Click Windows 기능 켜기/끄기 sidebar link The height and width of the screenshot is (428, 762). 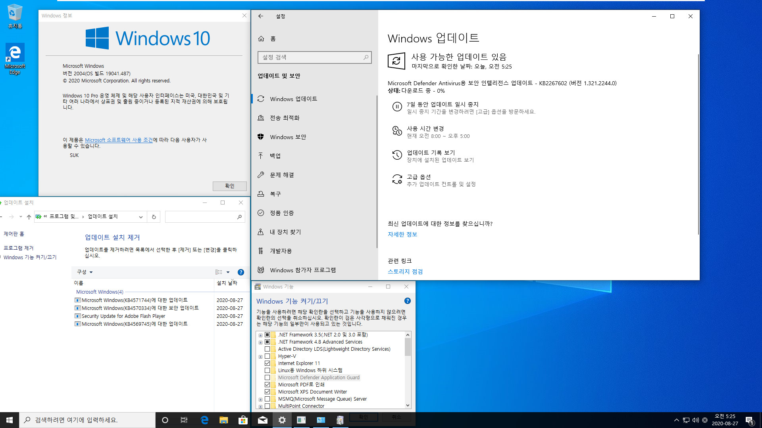[30, 257]
